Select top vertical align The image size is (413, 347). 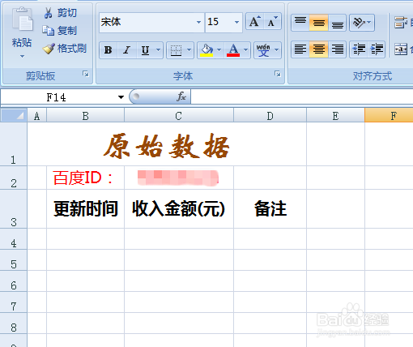click(300, 22)
